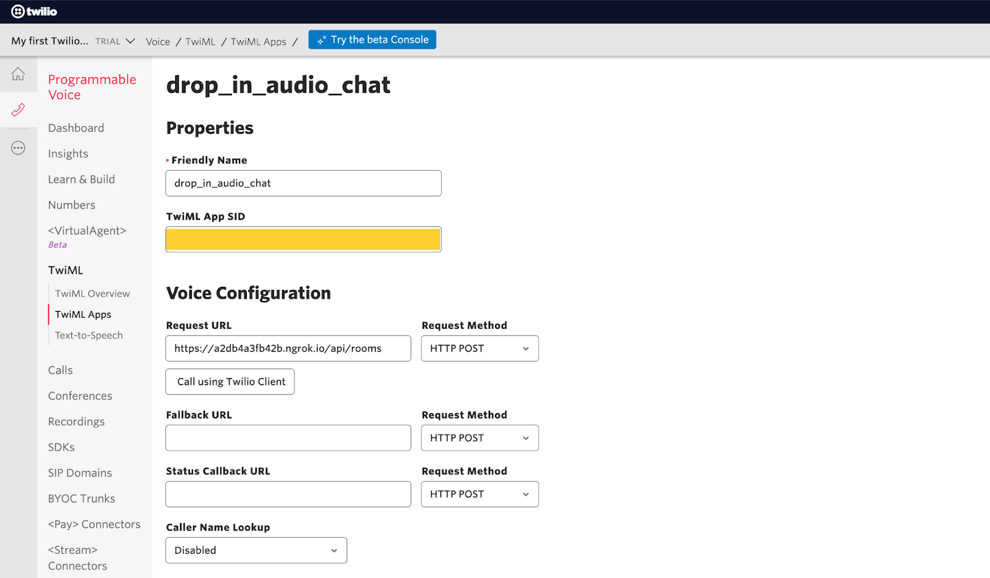Open VirtualAgent Beta in sidebar
This screenshot has width=990, height=578.
pyautogui.click(x=87, y=237)
